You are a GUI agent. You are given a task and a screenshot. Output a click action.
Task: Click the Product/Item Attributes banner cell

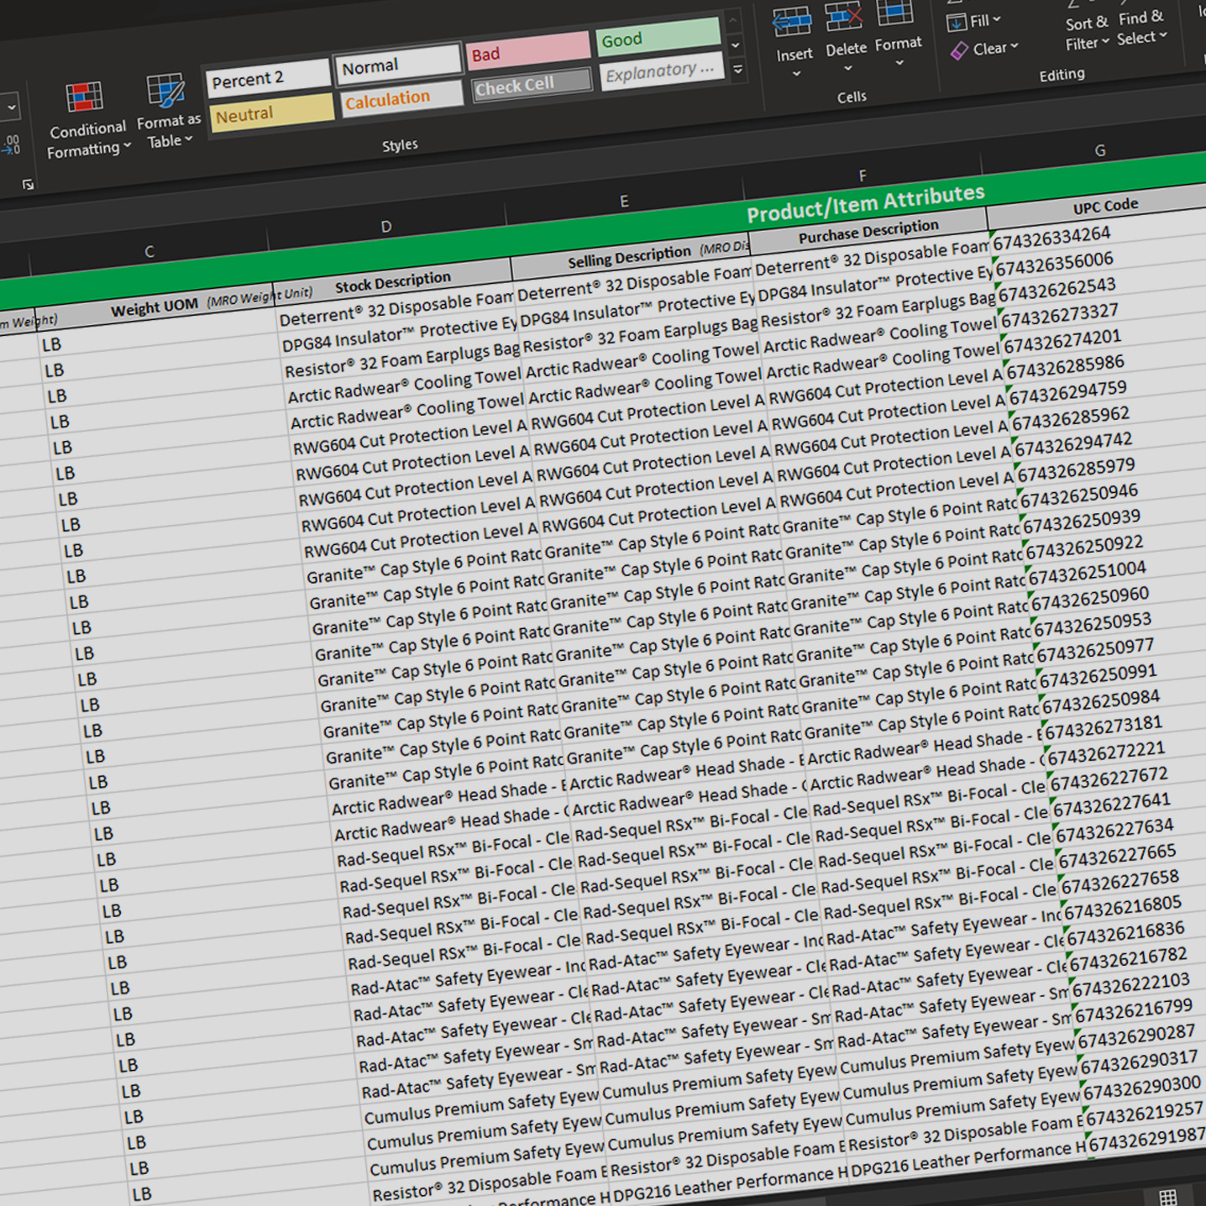pos(865,202)
